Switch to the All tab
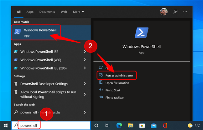This screenshot has width=203, height=130. coord(19,12)
